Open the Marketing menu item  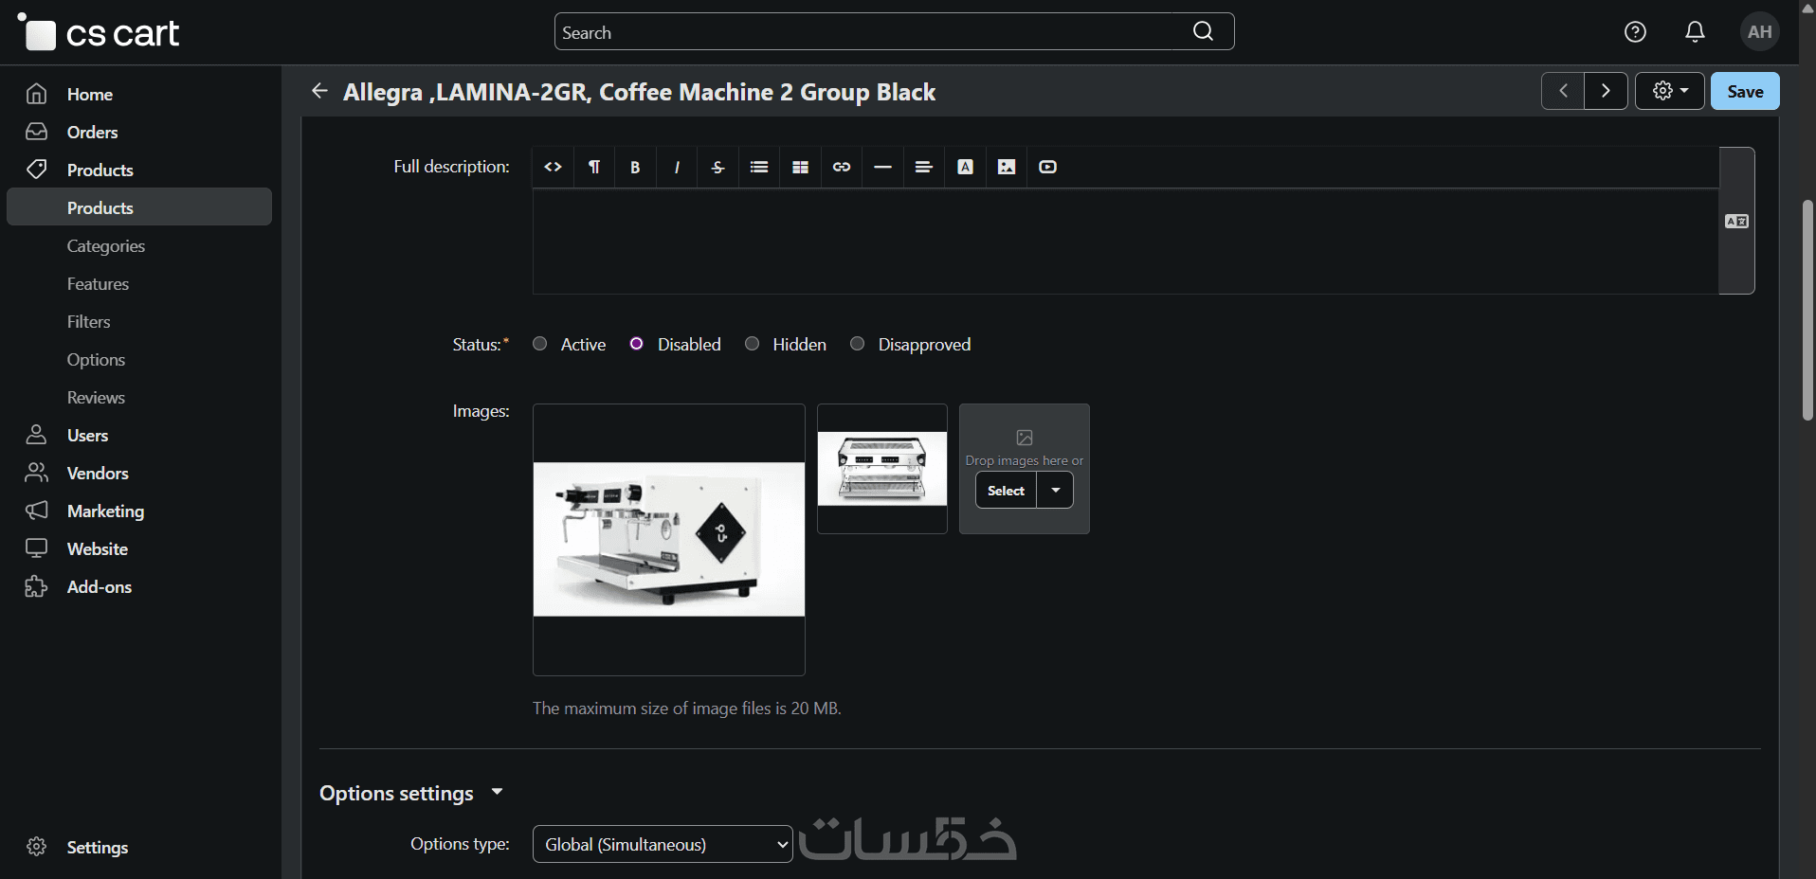coord(106,511)
